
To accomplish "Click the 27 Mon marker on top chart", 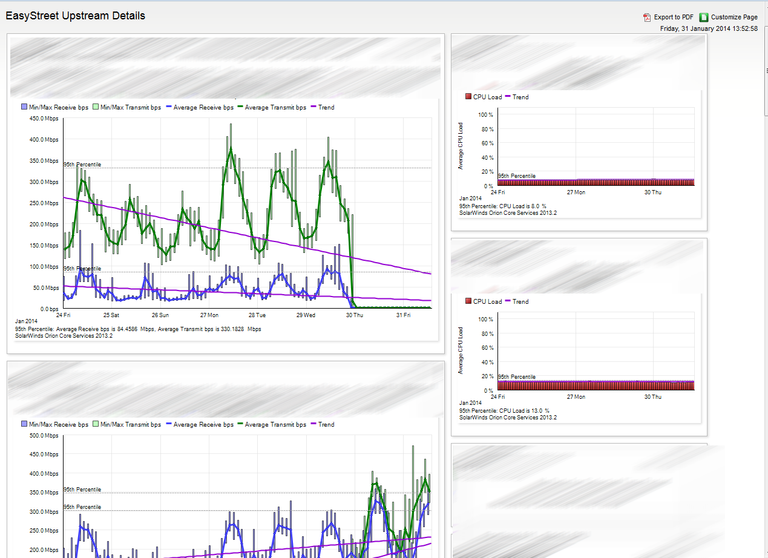I will coord(209,315).
